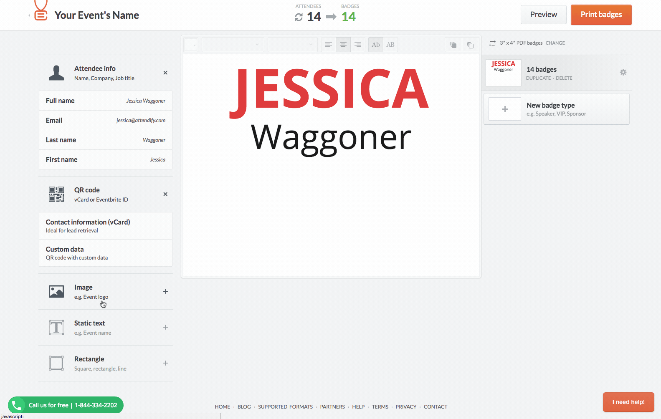Click the Preview button
Image resolution: width=661 pixels, height=419 pixels.
(544, 15)
